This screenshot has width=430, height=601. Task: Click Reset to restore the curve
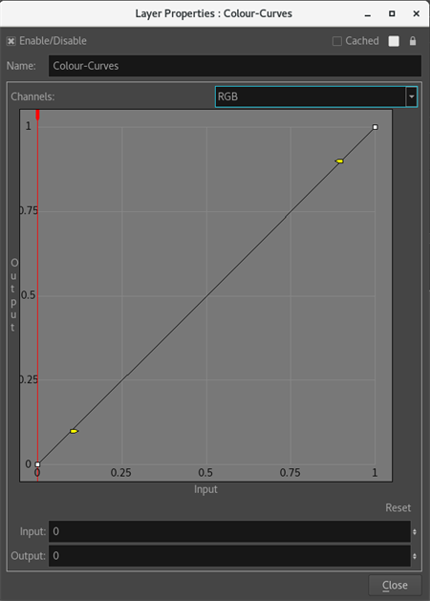[398, 508]
